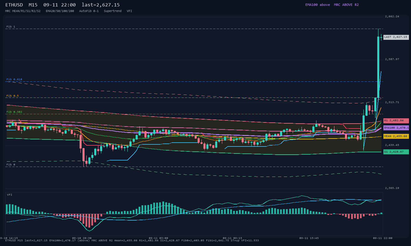Click the 2,587.97 price axis label

(x=392, y=59)
